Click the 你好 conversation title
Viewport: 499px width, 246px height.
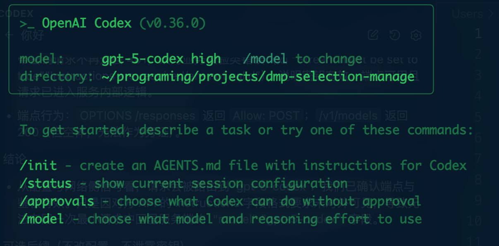coord(32,35)
